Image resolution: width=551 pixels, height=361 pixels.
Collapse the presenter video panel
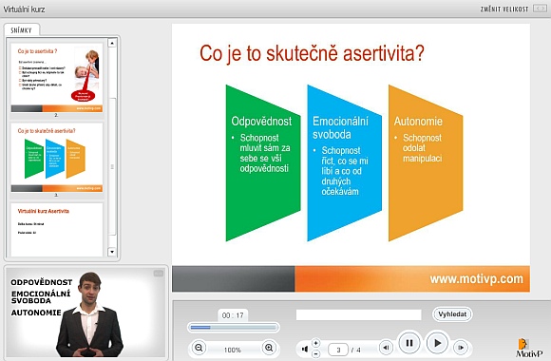tap(159, 274)
